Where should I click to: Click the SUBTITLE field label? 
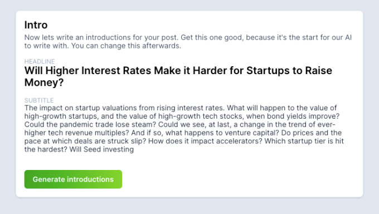(39, 100)
